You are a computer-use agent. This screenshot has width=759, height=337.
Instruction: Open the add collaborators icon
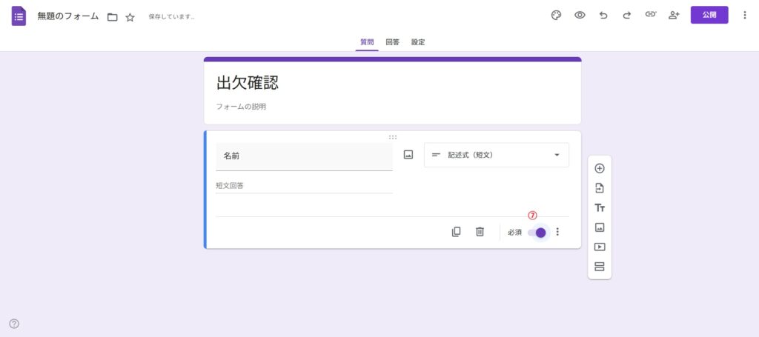674,15
